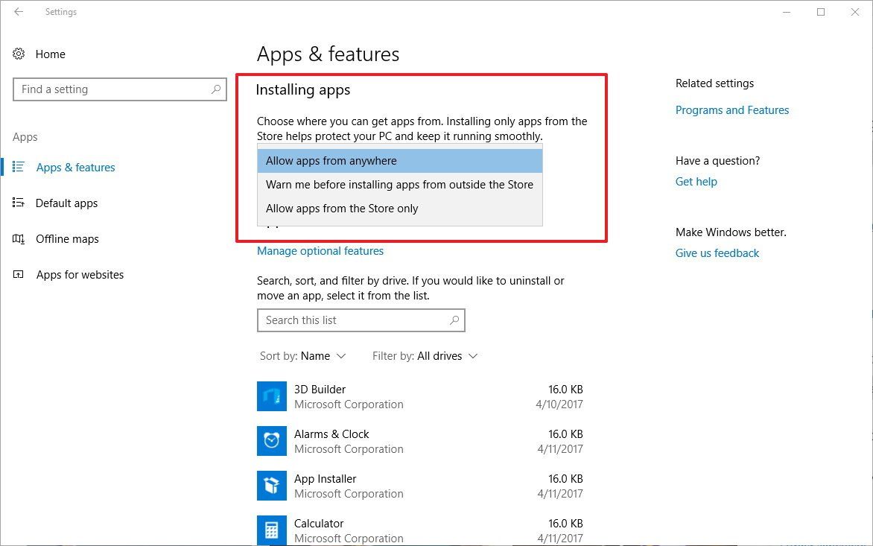
Task: Click the Offline maps sidebar icon
Action: pos(19,239)
